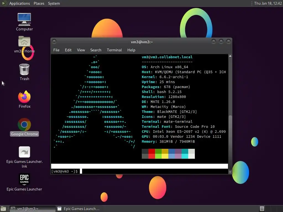The height and width of the screenshot is (212, 283).
Task: Click the terminal prompt line [vm3@vm3 ~]$
Action: [64, 171]
